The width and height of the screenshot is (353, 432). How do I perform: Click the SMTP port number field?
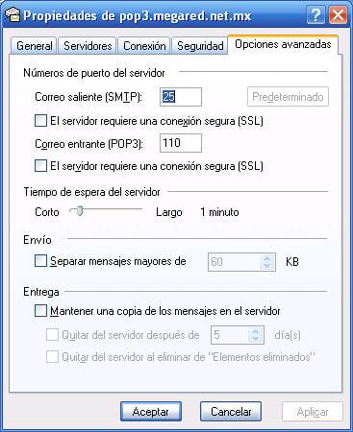click(181, 97)
